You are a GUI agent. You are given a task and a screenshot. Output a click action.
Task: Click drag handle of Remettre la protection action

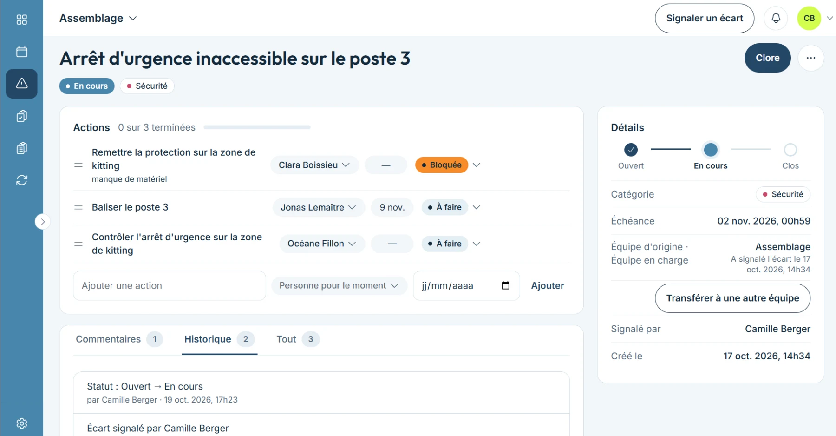pyautogui.click(x=78, y=165)
